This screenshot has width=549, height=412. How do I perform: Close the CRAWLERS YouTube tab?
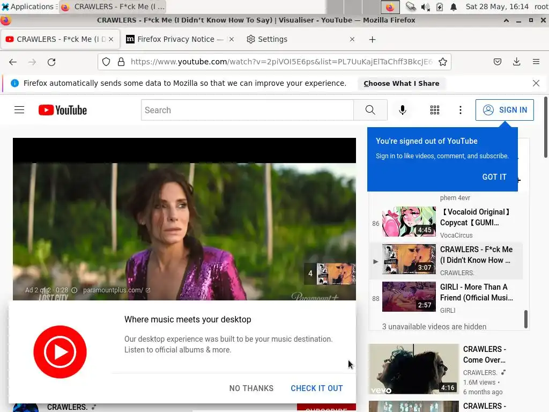(111, 39)
